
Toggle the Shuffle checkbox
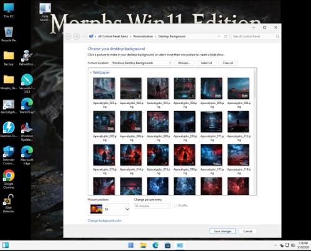click(176, 206)
